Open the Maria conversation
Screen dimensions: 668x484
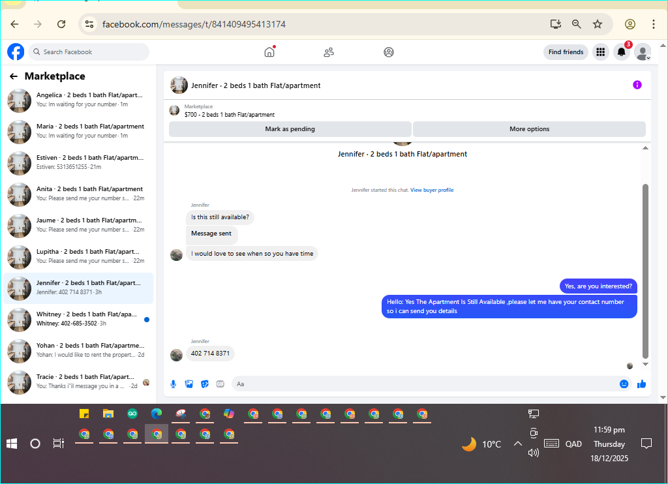pos(78,132)
